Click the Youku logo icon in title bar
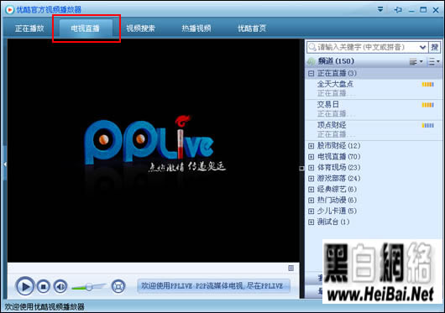Screen dimensions: 445x313 click(9, 10)
